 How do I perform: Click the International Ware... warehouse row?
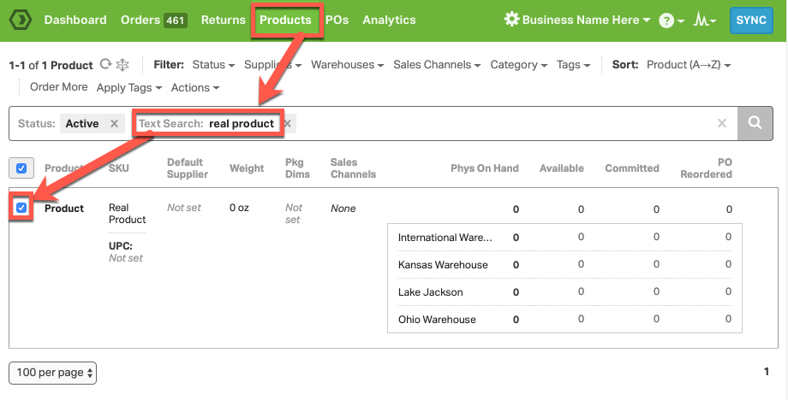point(564,238)
